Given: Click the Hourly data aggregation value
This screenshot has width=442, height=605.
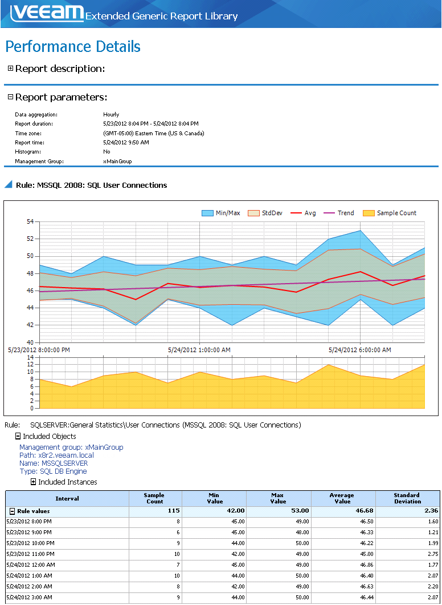Looking at the screenshot, I should 111,115.
